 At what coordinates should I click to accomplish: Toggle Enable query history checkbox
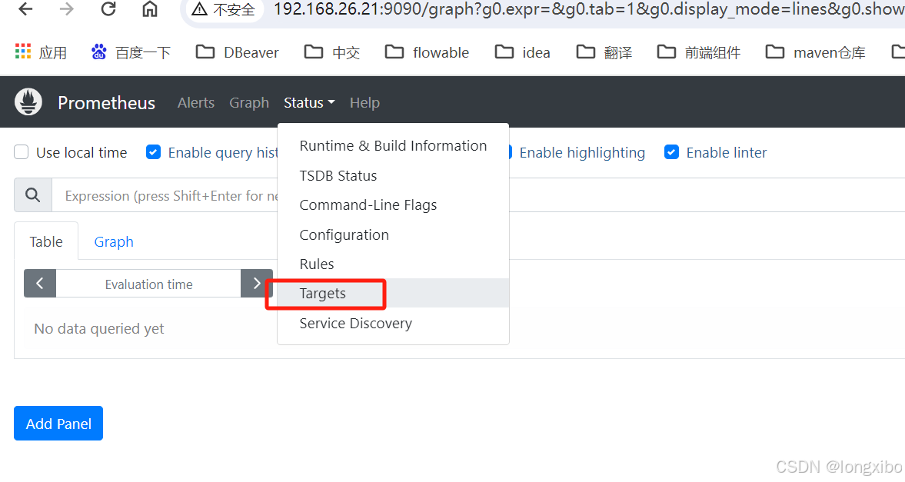(x=153, y=151)
